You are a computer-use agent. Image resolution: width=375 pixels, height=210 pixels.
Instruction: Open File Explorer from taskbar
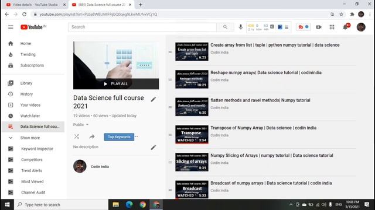click(x=116, y=205)
